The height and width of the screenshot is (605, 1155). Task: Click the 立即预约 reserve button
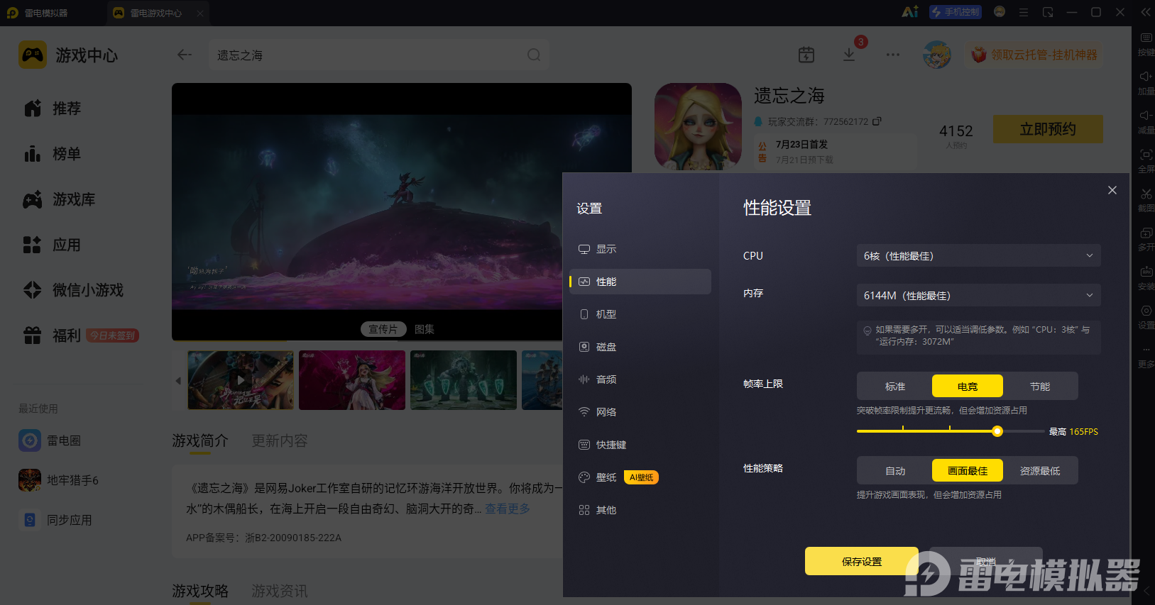pos(1048,129)
